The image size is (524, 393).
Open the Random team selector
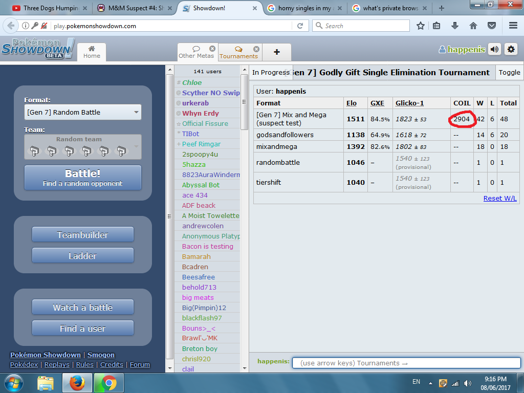point(83,146)
